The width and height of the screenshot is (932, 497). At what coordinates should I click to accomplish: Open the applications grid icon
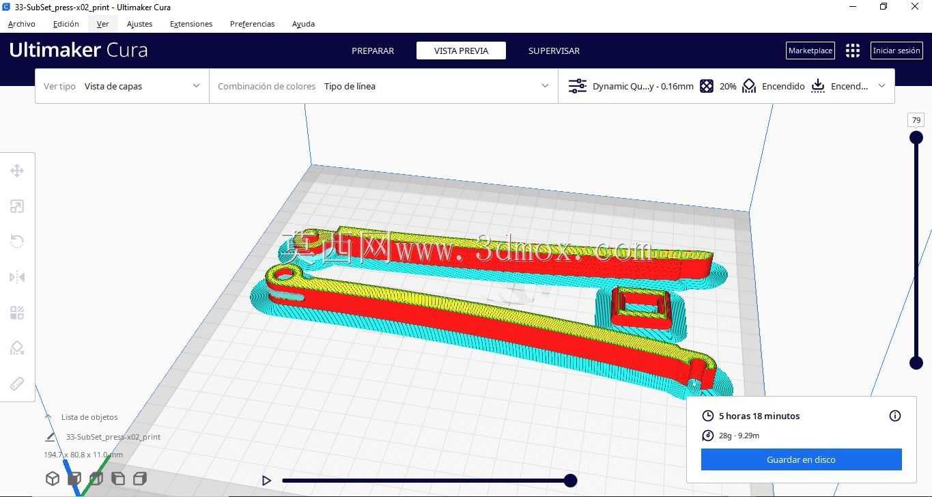(853, 51)
